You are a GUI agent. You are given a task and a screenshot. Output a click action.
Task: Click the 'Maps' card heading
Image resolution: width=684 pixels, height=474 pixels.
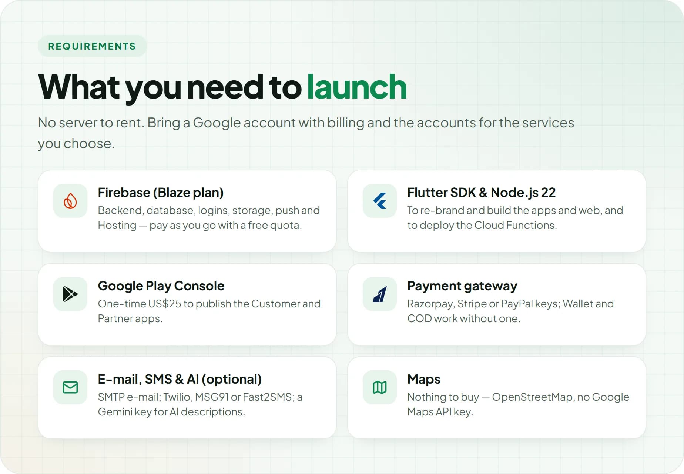pos(424,379)
